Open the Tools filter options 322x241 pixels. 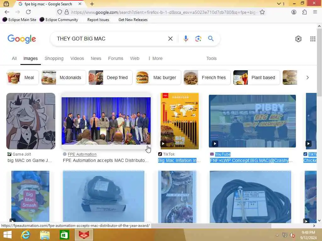(211, 58)
